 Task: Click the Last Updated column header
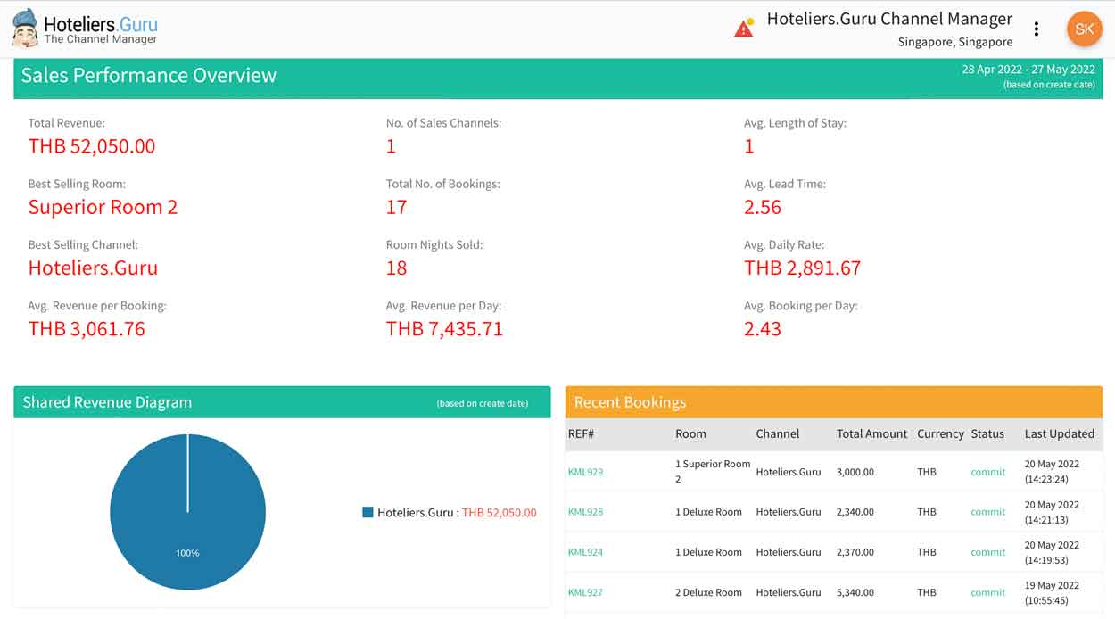coord(1059,433)
